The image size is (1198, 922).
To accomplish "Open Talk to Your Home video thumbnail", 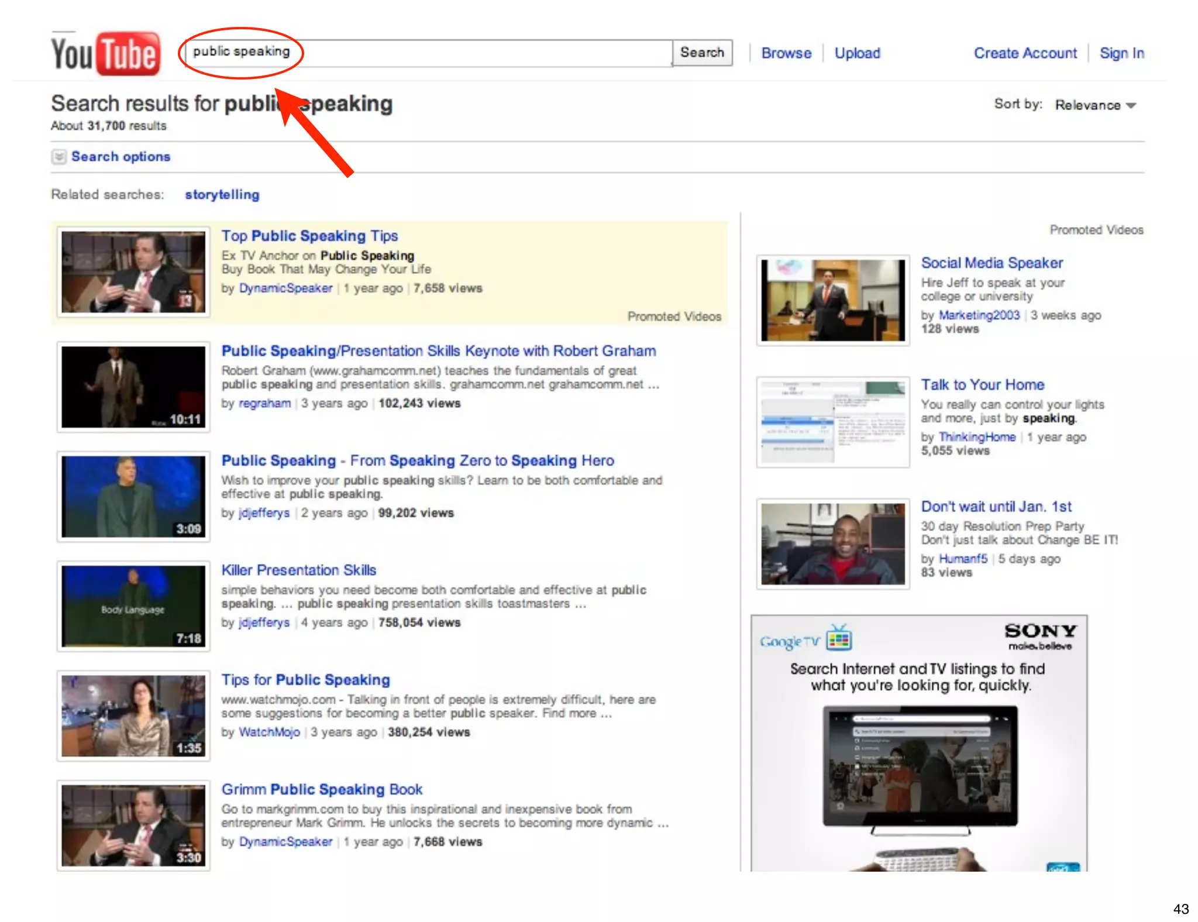I will click(833, 422).
